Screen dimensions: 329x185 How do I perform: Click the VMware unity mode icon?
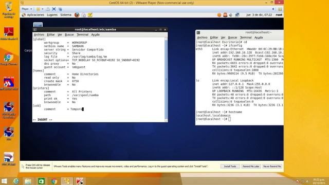60,9
